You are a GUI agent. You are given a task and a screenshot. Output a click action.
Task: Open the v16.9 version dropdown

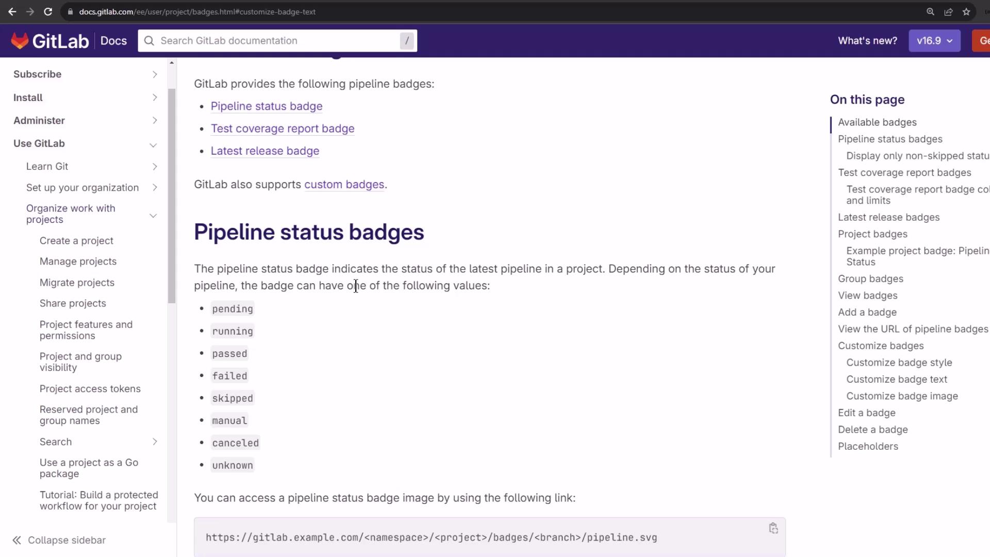click(x=934, y=41)
